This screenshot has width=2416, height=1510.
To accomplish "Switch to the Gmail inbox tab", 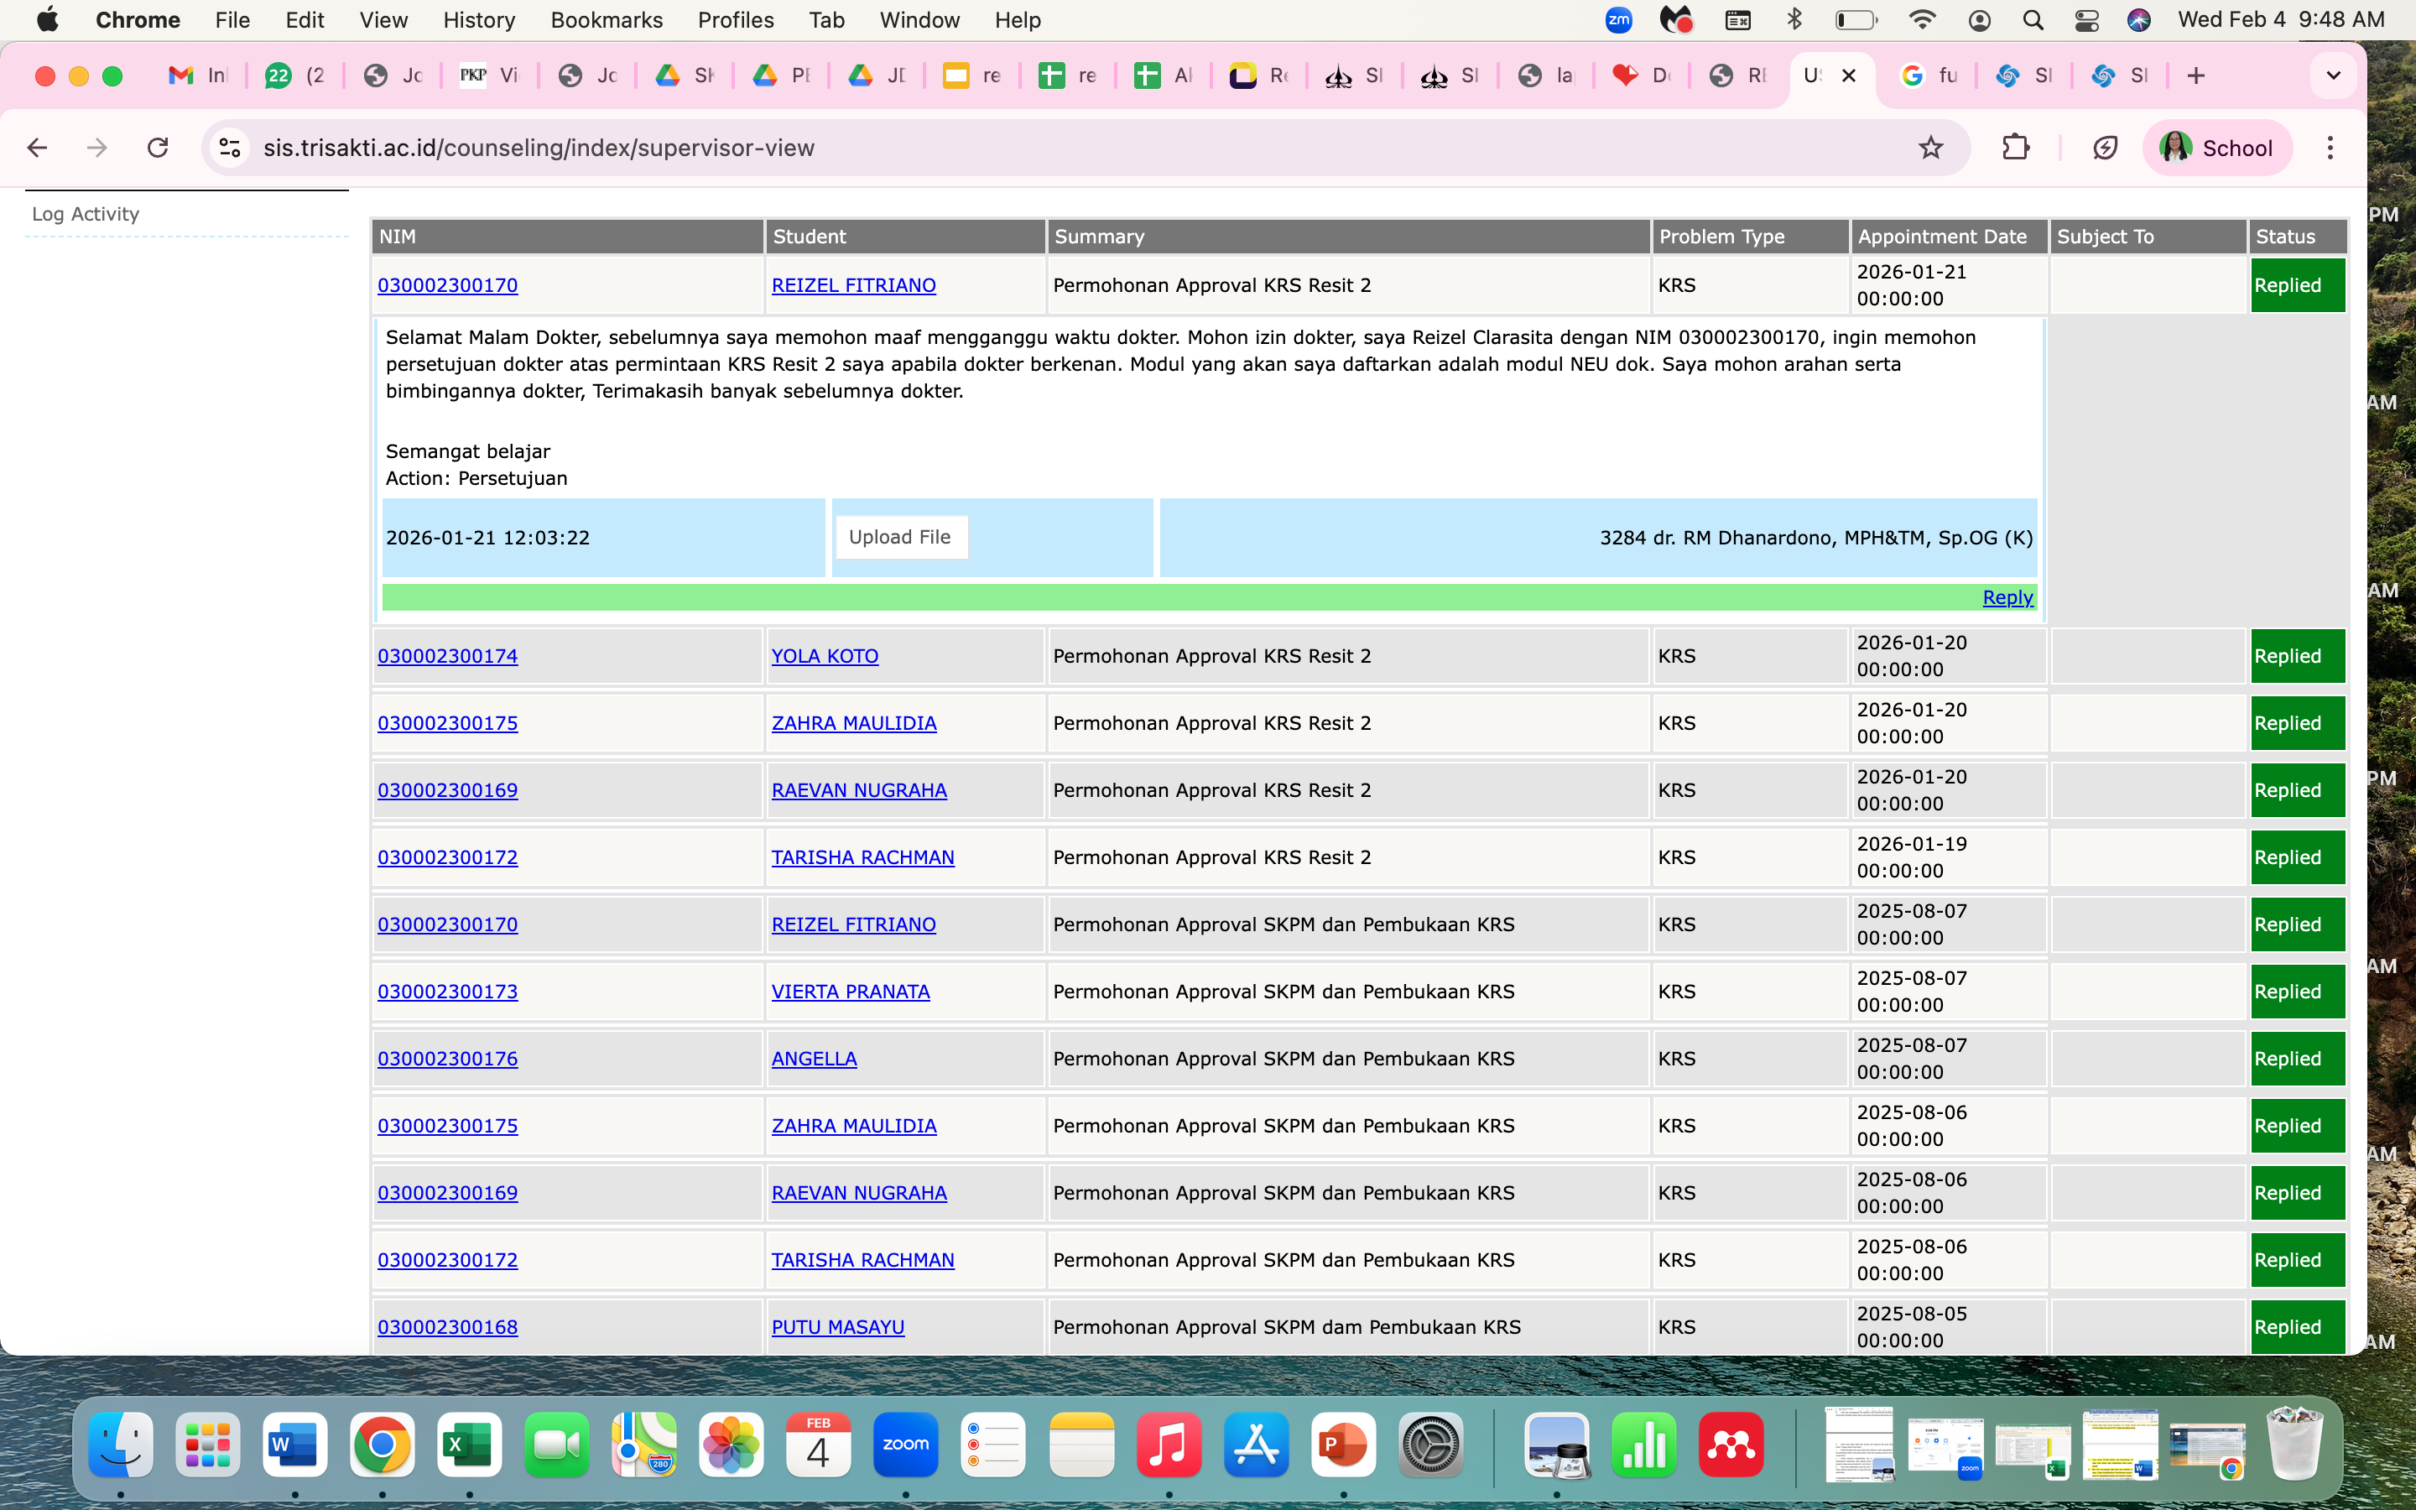I will [198, 75].
